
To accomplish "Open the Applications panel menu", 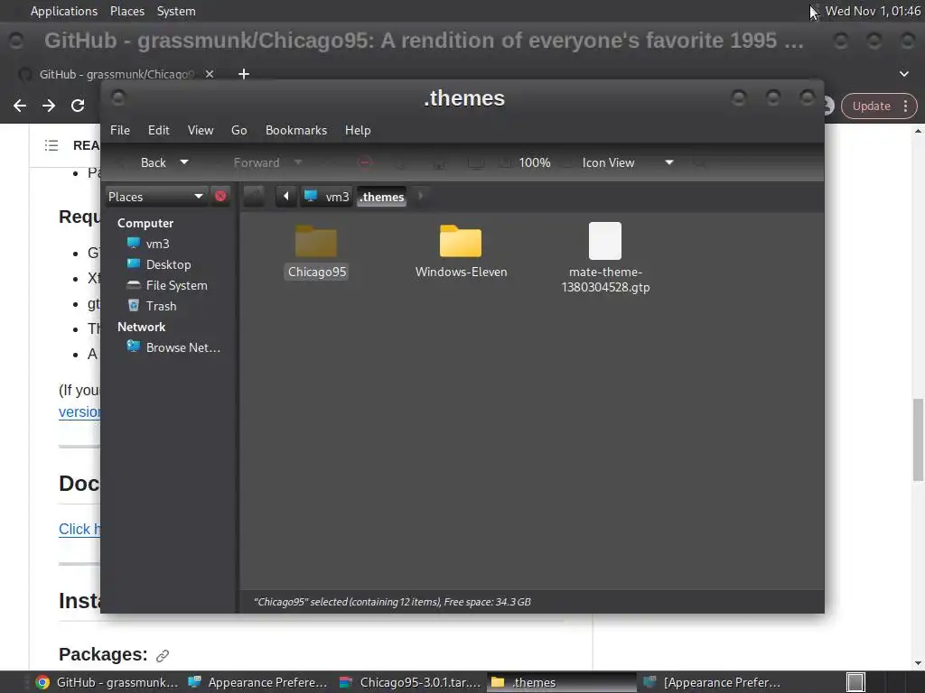I will point(64,11).
